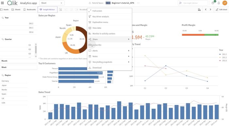
Task: Search the Year filter pane
Action: 3,18
